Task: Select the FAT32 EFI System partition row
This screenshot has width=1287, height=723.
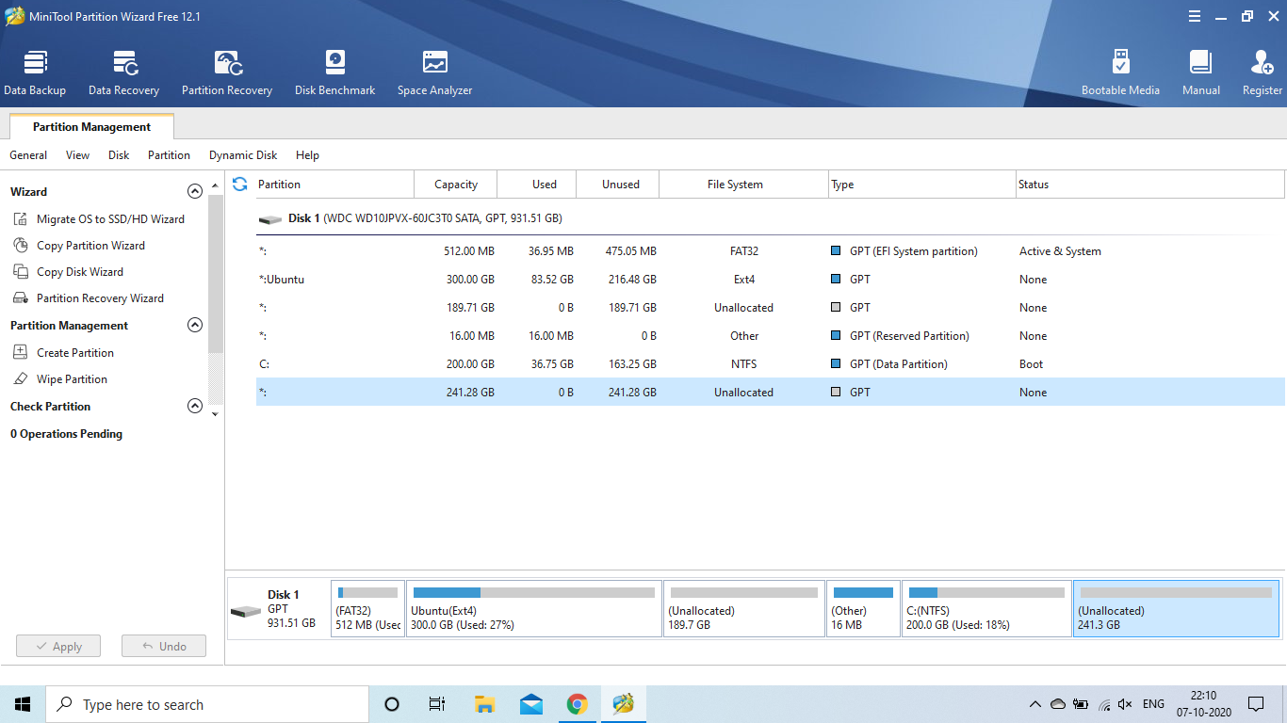Action: coord(770,251)
